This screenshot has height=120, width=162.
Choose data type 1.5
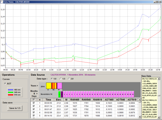(61, 79)
